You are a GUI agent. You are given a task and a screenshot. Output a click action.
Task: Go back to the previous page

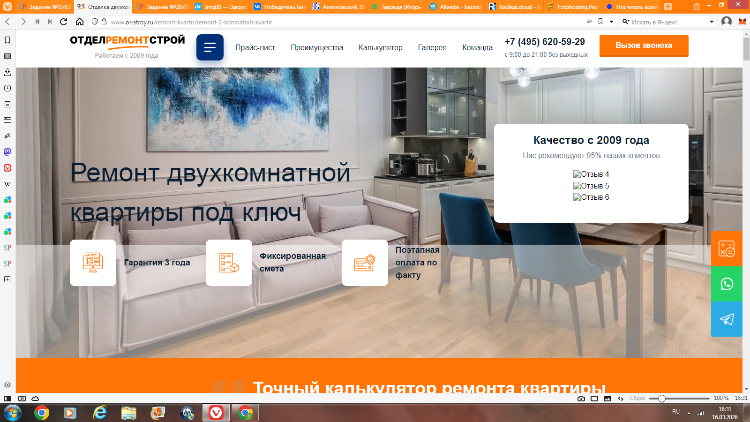8,22
